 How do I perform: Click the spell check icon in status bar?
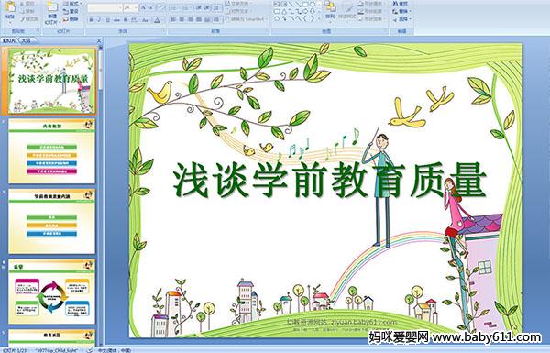coord(90,350)
